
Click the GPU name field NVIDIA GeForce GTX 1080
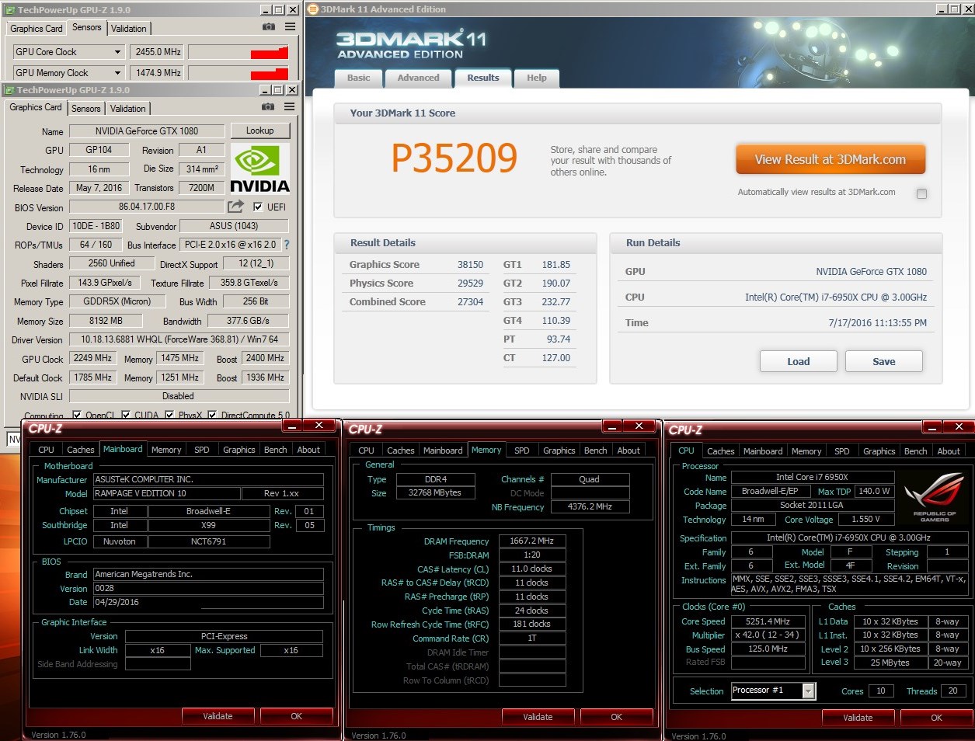(147, 131)
